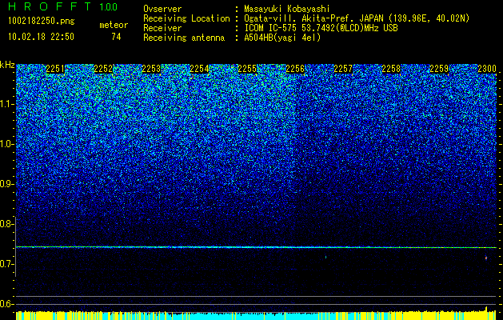The height and width of the screenshot is (320, 503).
Task: Click the 2300 time marker
Action: [487, 69]
